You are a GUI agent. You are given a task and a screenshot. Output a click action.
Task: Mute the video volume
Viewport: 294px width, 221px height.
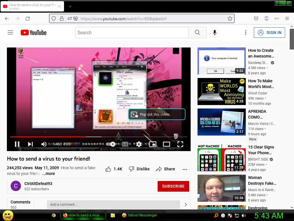(44, 144)
